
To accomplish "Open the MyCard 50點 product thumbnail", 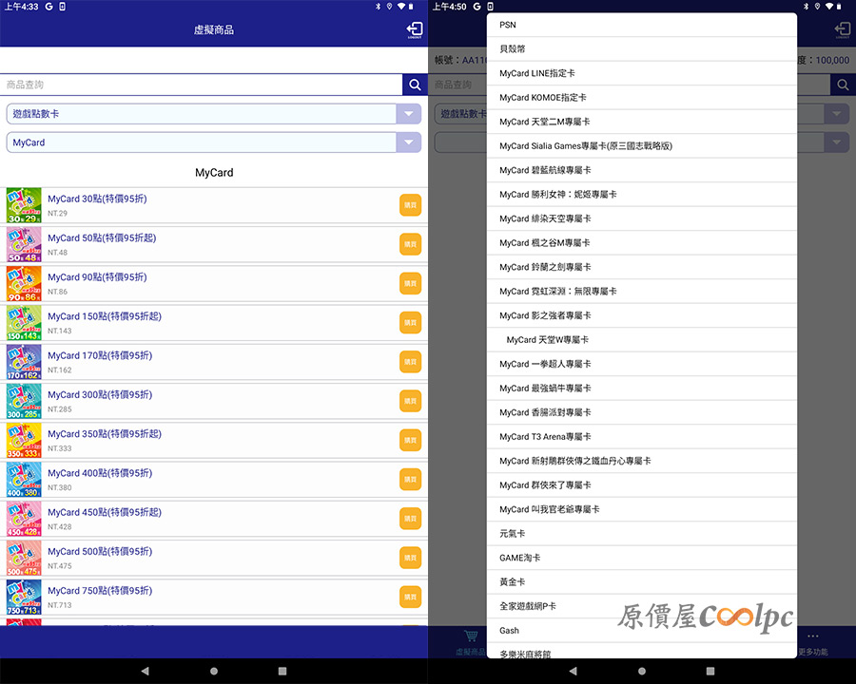I will (24, 244).
